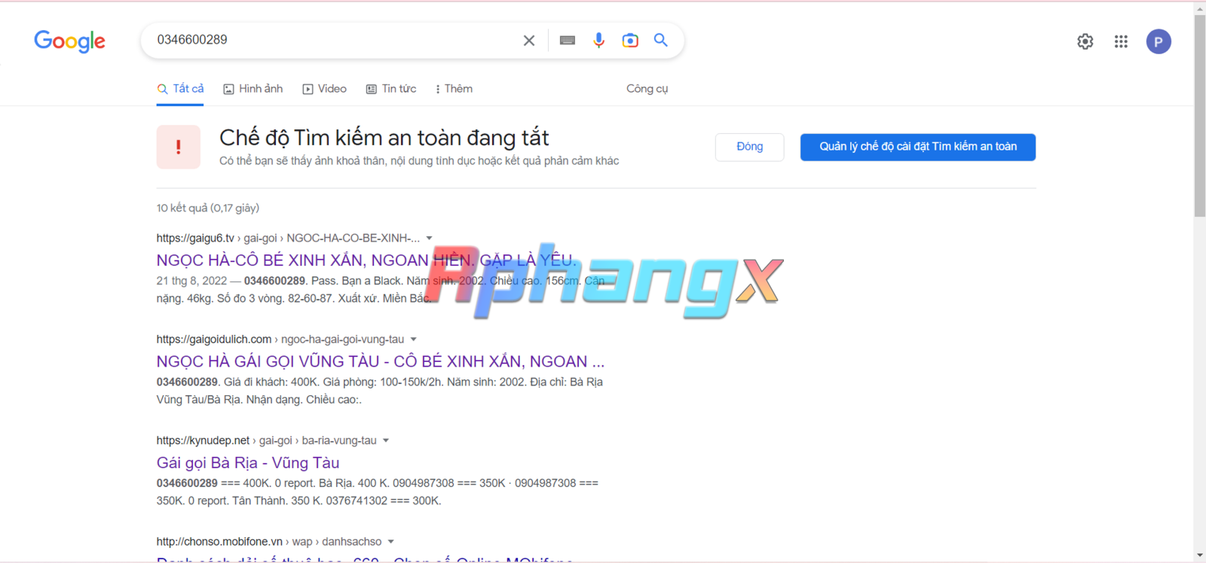Expand options arrow next to chonso.mobifone.vn result
The width and height of the screenshot is (1206, 563).
(x=390, y=542)
